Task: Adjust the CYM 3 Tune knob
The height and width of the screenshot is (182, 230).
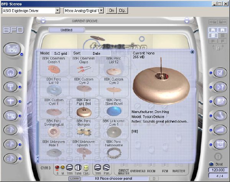Action: coord(78,167)
